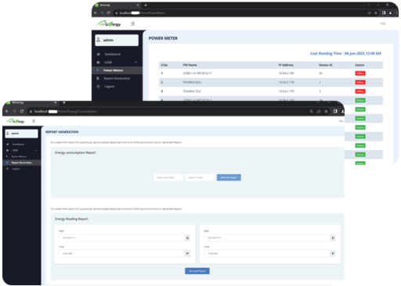Click left Date input in Energy Reading Report

(x=121, y=238)
